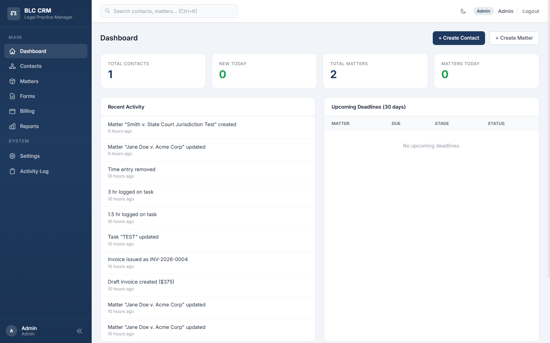Collapse the sidebar with double chevron
Screen dimensions: 550x343
79,331
